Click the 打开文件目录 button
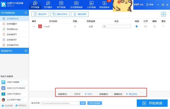 point(95,103)
